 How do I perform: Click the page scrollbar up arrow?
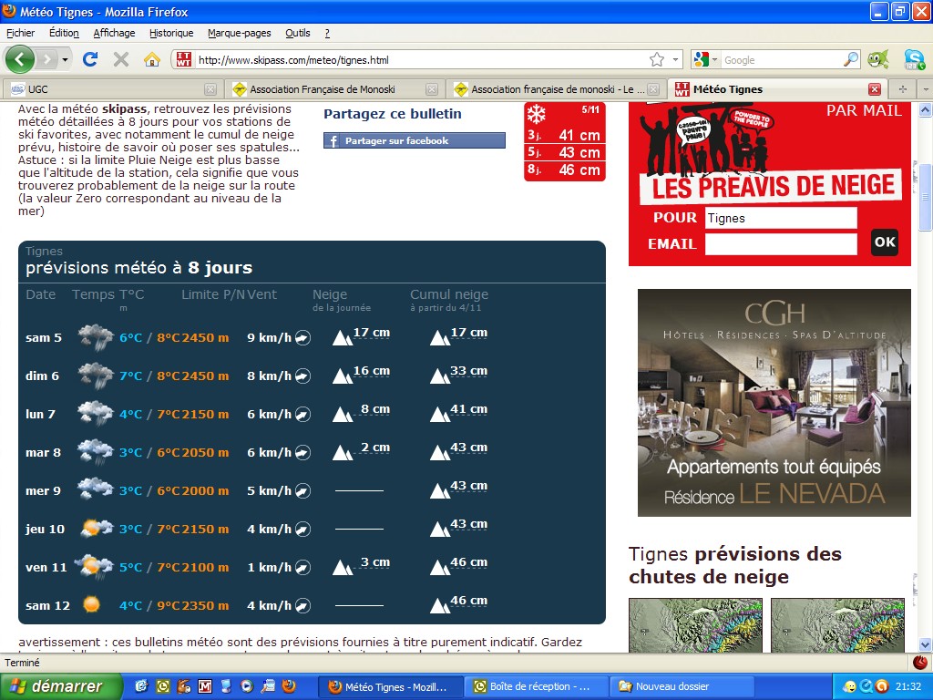pos(926,110)
